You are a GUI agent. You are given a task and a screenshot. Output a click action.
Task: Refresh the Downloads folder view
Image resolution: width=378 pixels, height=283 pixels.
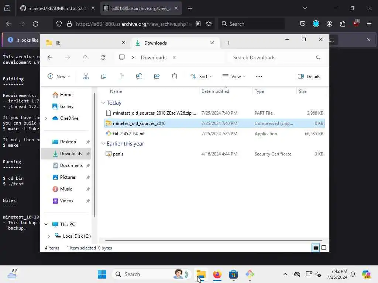coord(103,57)
